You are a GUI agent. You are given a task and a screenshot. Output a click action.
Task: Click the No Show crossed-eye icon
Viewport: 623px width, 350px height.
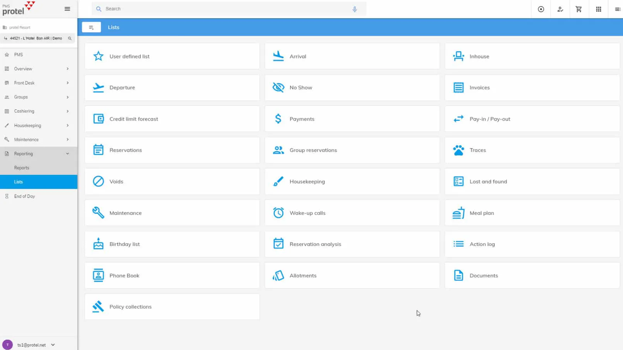pos(278,87)
